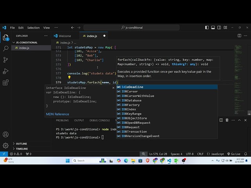
Task: Click the ports forwarded status item
Action: click(29, 154)
